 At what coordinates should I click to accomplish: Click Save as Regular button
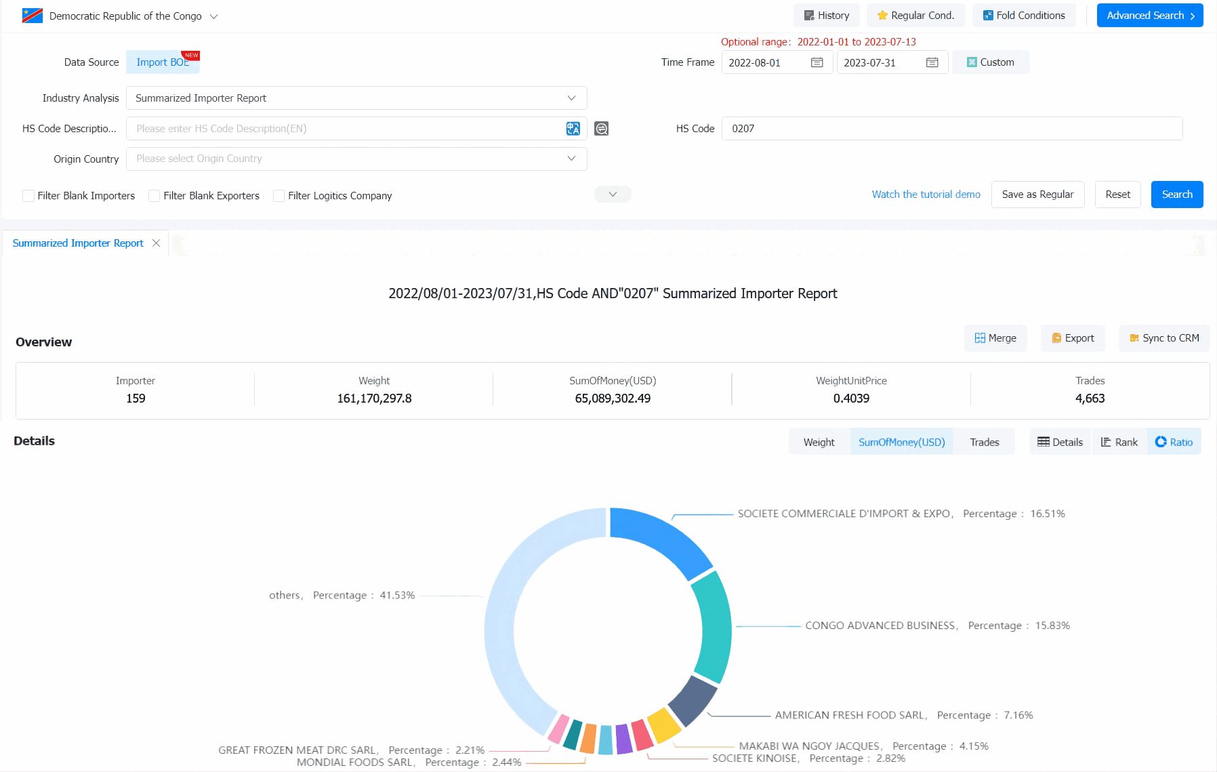point(1037,195)
